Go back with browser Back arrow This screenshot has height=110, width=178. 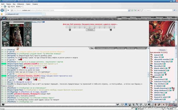pos(2,10)
